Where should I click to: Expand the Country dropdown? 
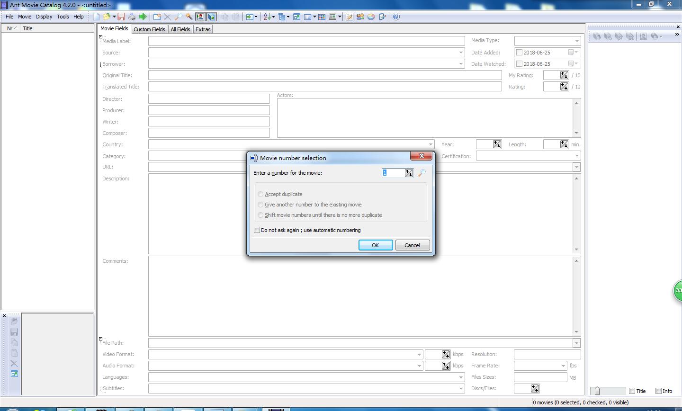coord(431,144)
